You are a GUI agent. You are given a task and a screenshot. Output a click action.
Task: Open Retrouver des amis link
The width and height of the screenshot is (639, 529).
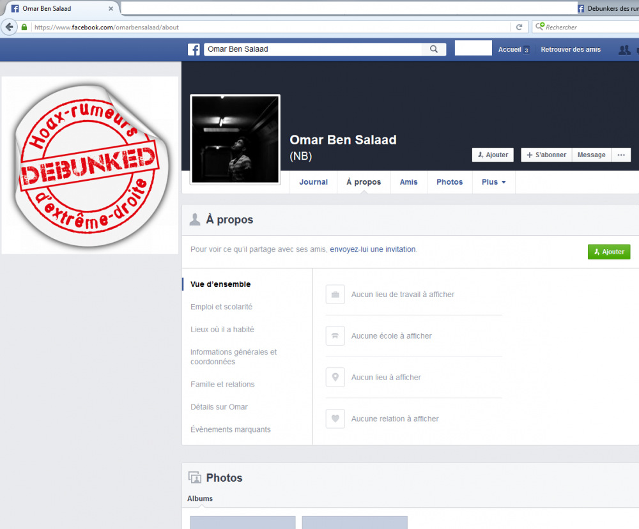[571, 49]
